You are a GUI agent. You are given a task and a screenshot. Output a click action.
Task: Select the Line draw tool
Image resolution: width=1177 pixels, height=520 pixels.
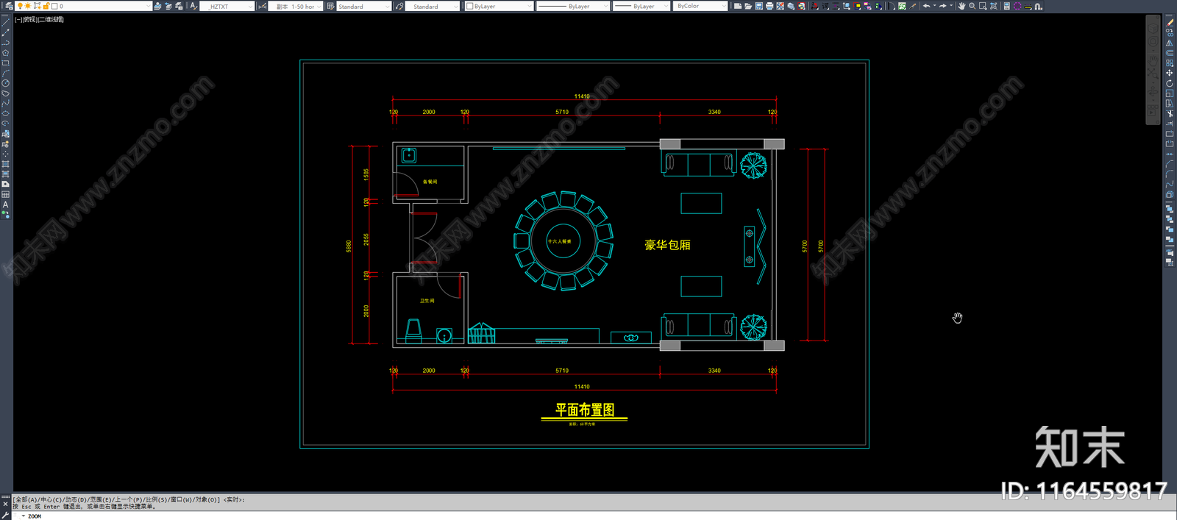[5, 23]
